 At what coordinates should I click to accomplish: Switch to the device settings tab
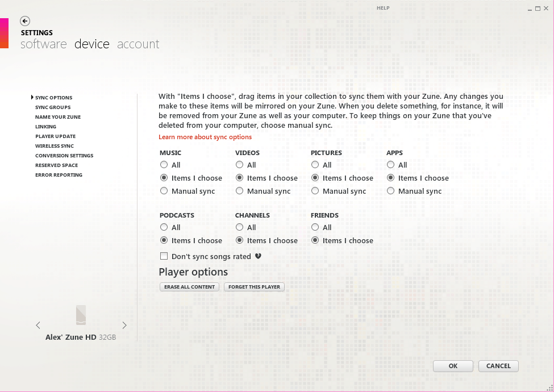[x=92, y=44]
